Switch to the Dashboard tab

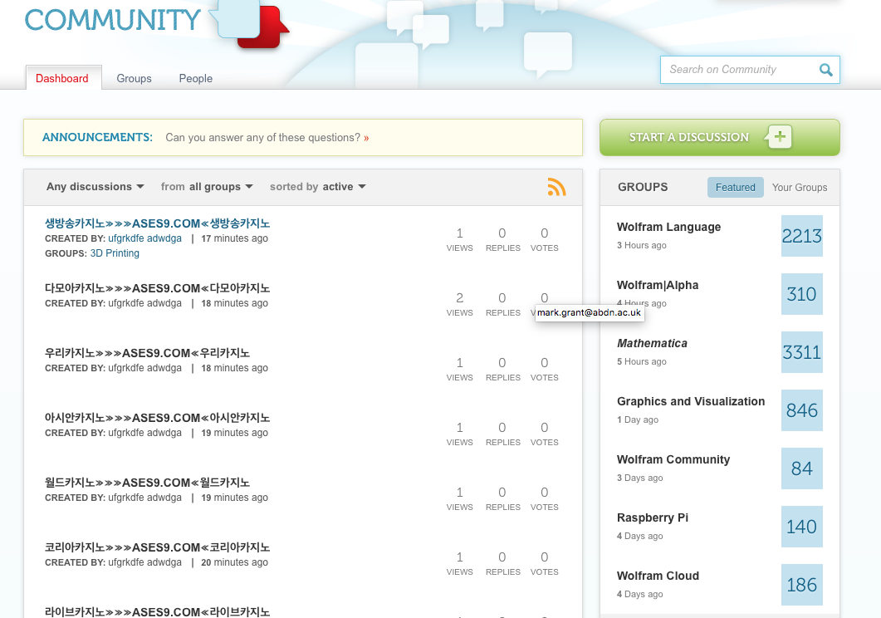pos(62,78)
